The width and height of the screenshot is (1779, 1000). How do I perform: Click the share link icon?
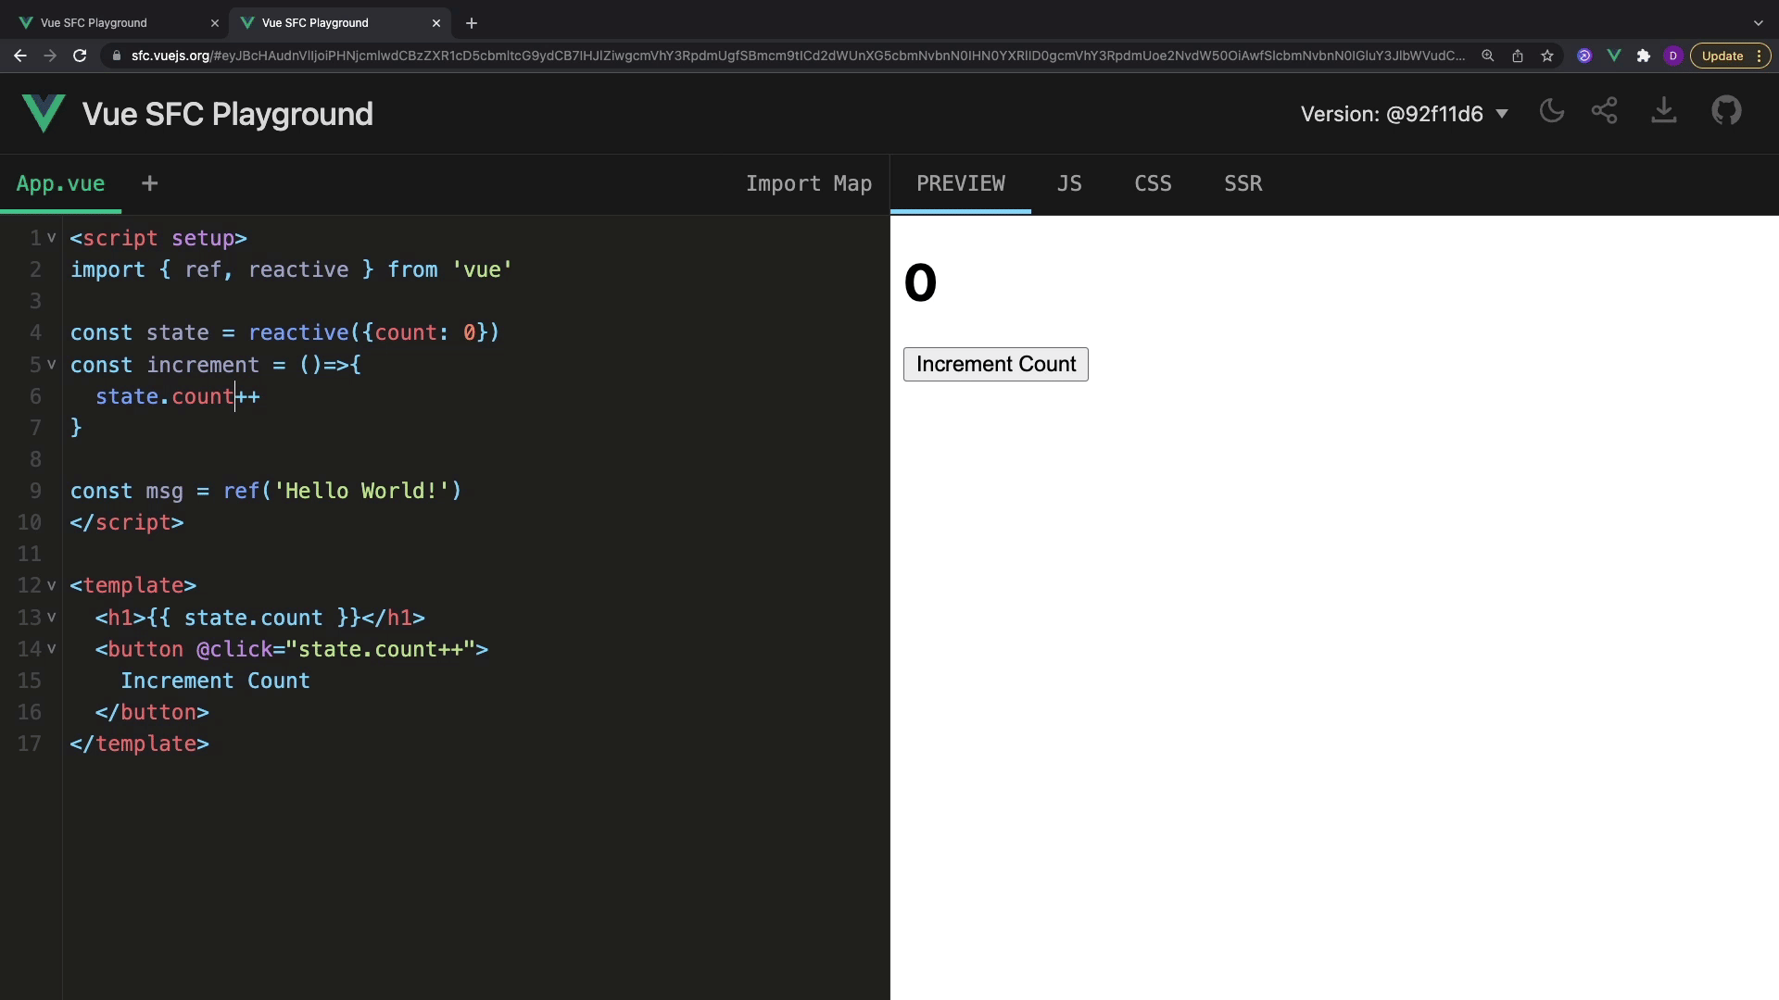(x=1605, y=112)
